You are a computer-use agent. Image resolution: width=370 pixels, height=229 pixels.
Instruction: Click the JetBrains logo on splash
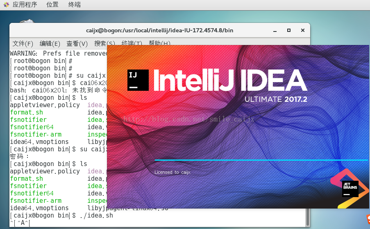[x=350, y=189]
